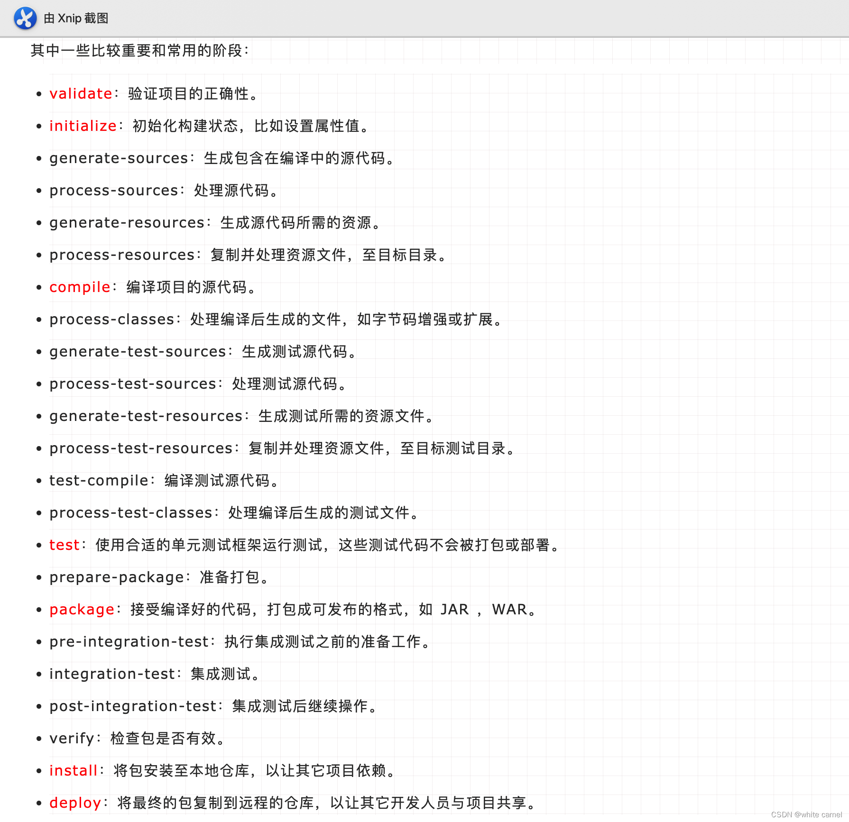849x822 pixels.
Task: Click the 'generate-resources' list item
Action: tap(215, 222)
